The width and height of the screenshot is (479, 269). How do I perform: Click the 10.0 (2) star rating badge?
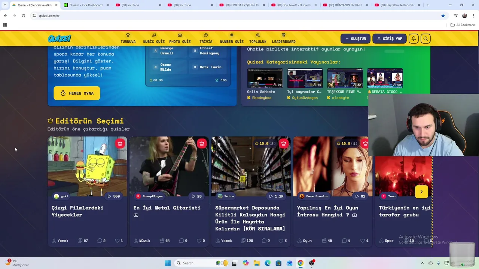click(265, 143)
